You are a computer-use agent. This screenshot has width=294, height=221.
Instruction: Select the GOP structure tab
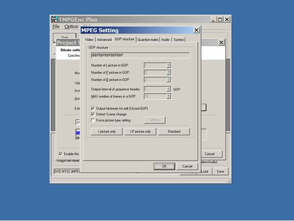pos(124,39)
